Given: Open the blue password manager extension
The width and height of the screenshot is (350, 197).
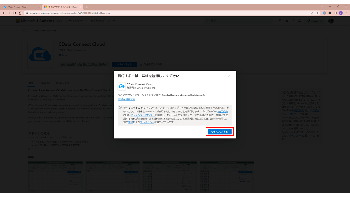Looking at the screenshot, I should tap(325, 13).
